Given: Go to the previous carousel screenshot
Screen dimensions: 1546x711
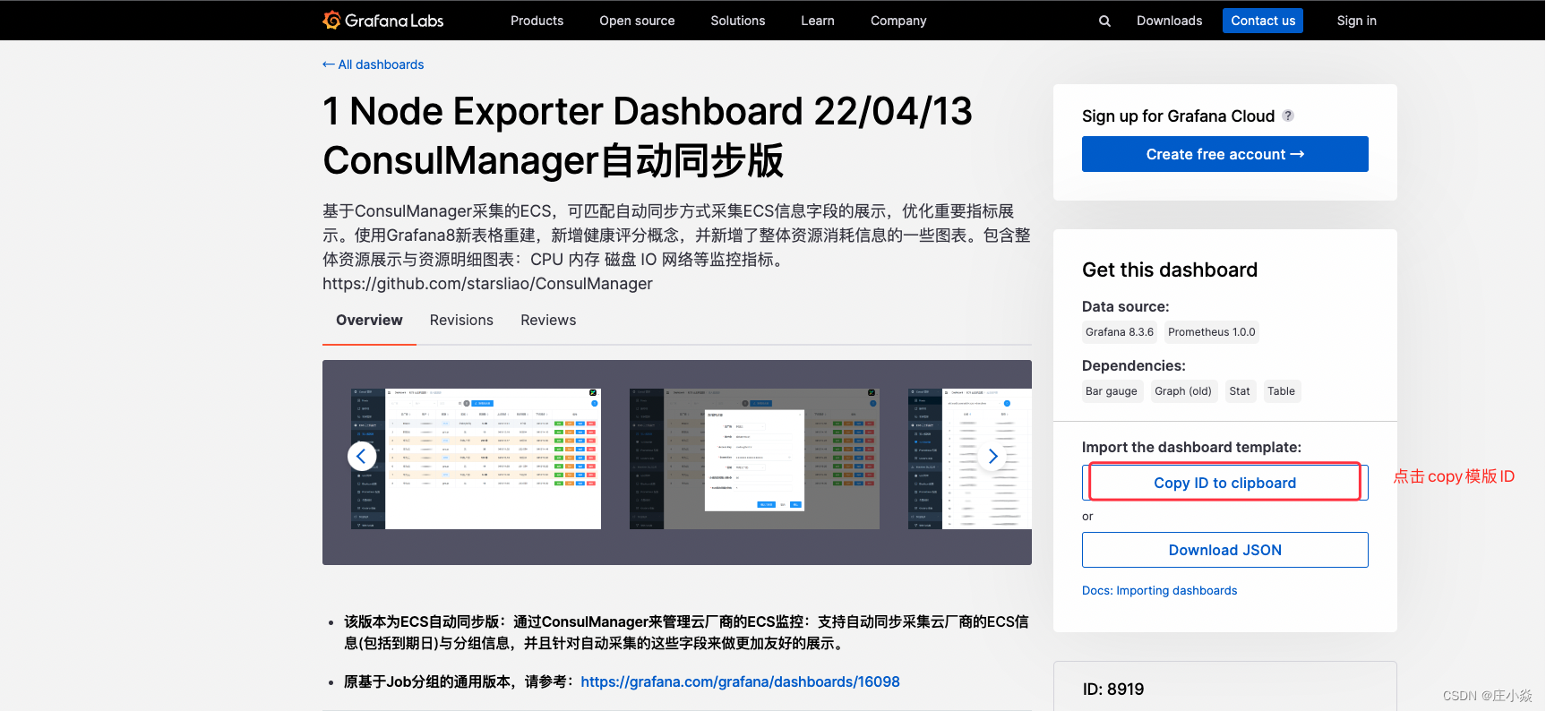Looking at the screenshot, I should click(x=362, y=457).
